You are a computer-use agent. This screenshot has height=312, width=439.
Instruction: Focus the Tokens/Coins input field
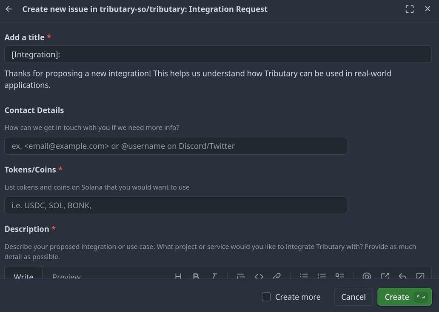click(x=176, y=205)
